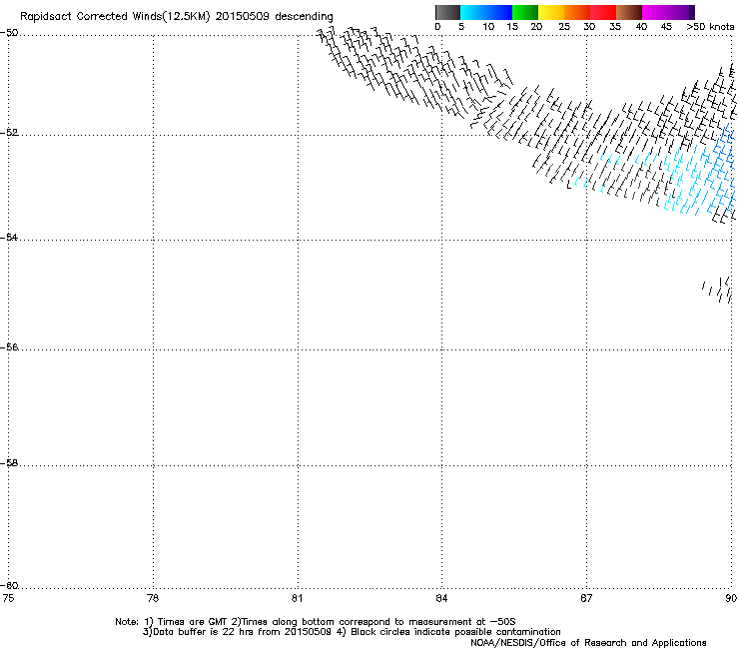Click the latitude label '-52'

(9, 132)
